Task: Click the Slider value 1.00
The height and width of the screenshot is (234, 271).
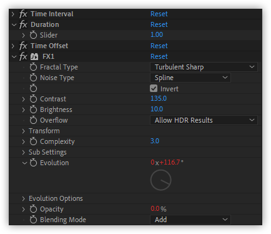Action: point(157,34)
